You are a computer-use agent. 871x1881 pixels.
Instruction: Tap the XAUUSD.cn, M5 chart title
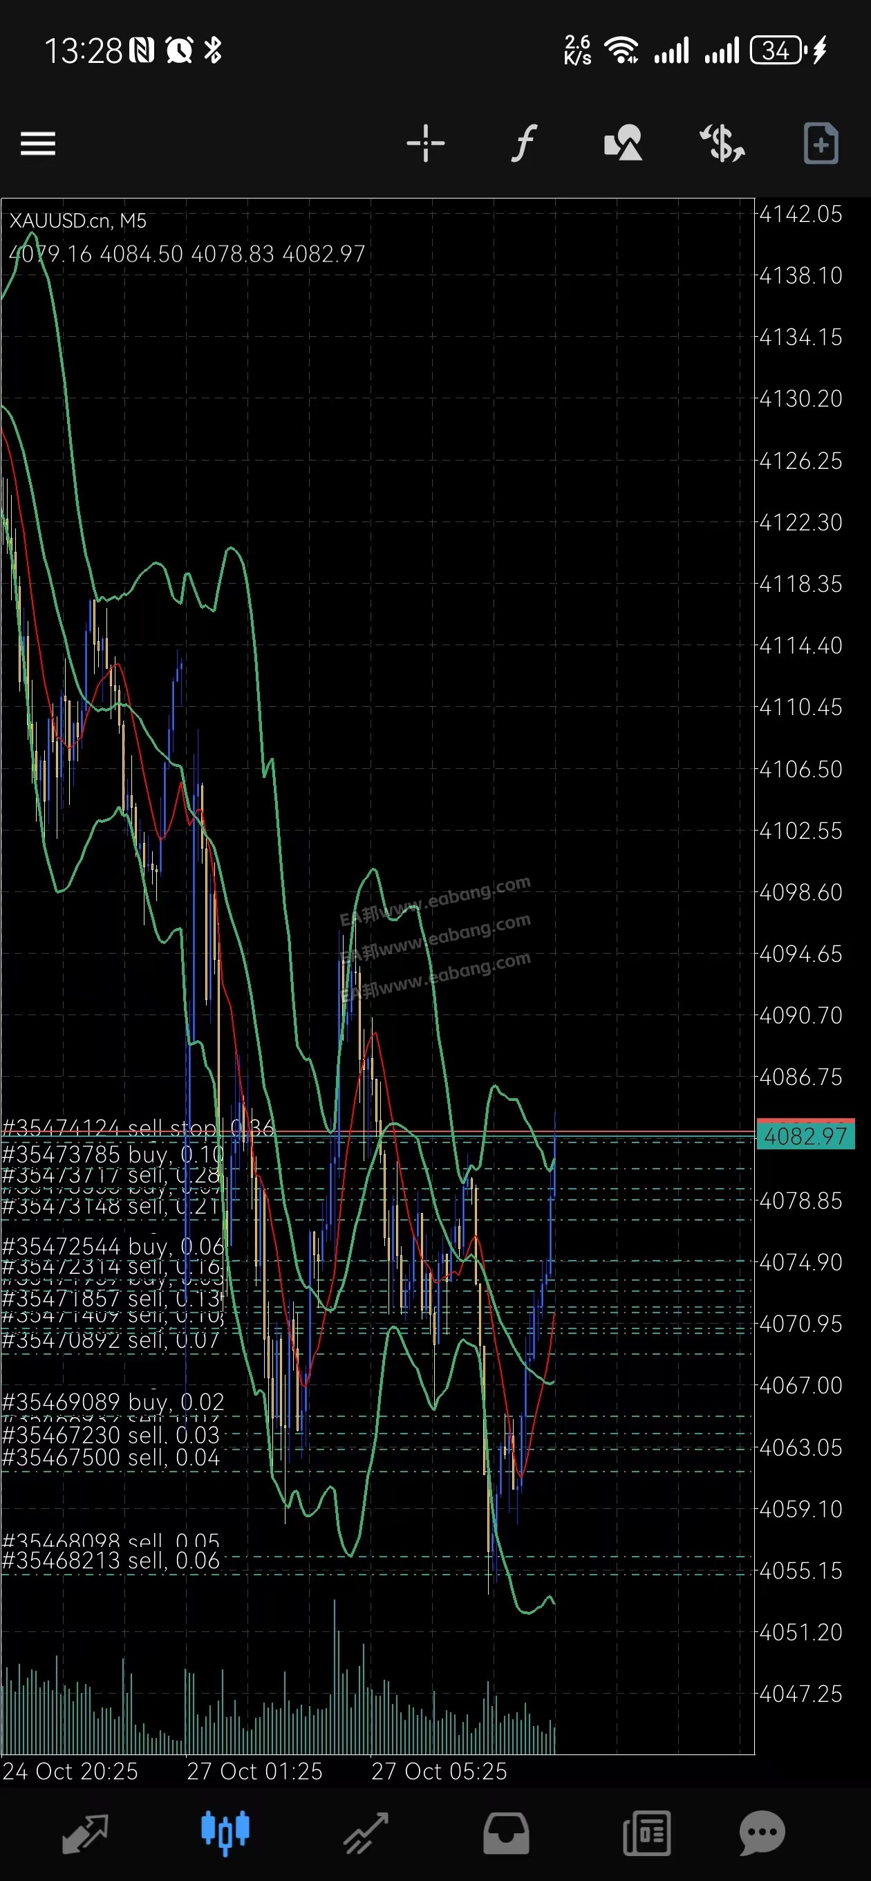coord(78,221)
